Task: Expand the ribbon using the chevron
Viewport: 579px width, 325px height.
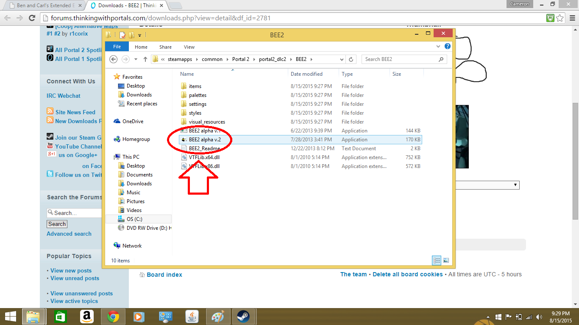Action: 438,47
